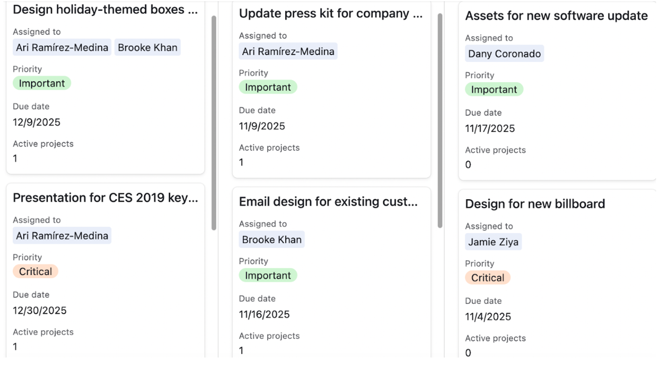The height and width of the screenshot is (376, 659).
Task: Click 'Assigned to' label on billboard card
Action: [489, 226]
